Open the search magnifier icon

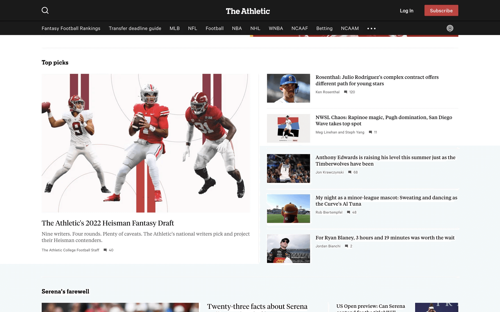45,10
